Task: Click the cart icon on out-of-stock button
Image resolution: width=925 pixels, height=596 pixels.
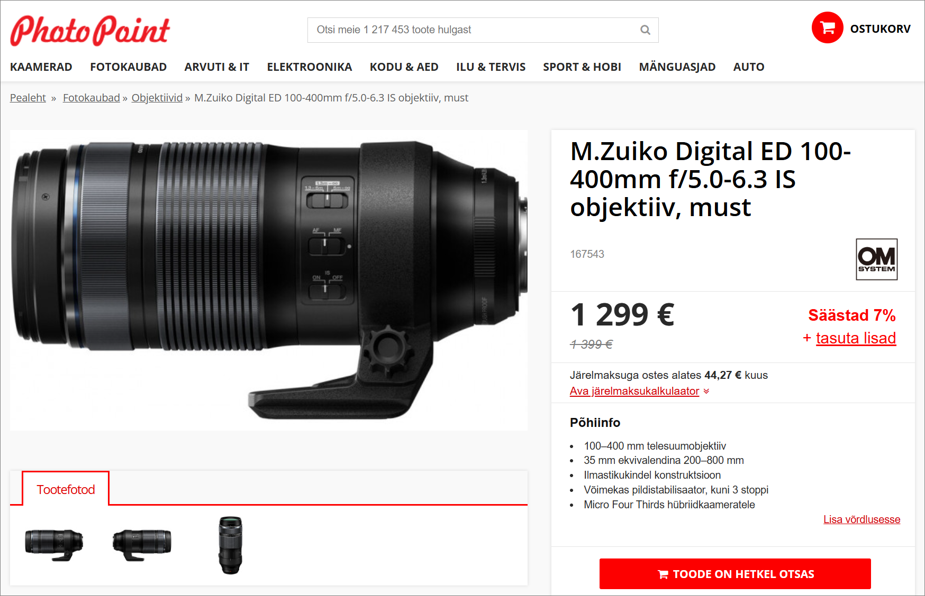Action: coord(663,574)
